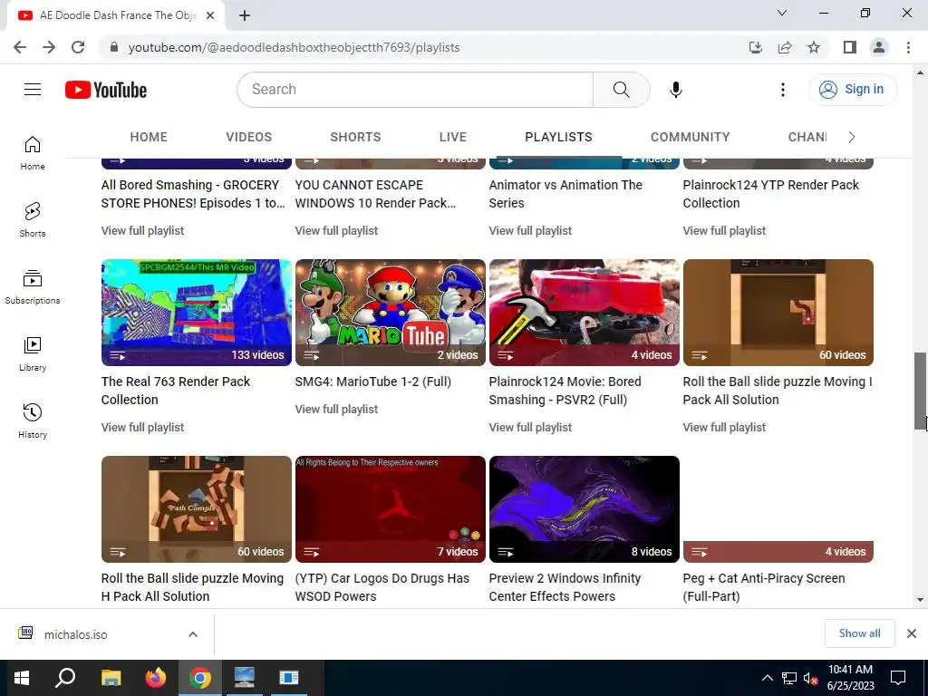The image size is (928, 696).
Task: Open the Windows Start menu
Action: (x=22, y=678)
